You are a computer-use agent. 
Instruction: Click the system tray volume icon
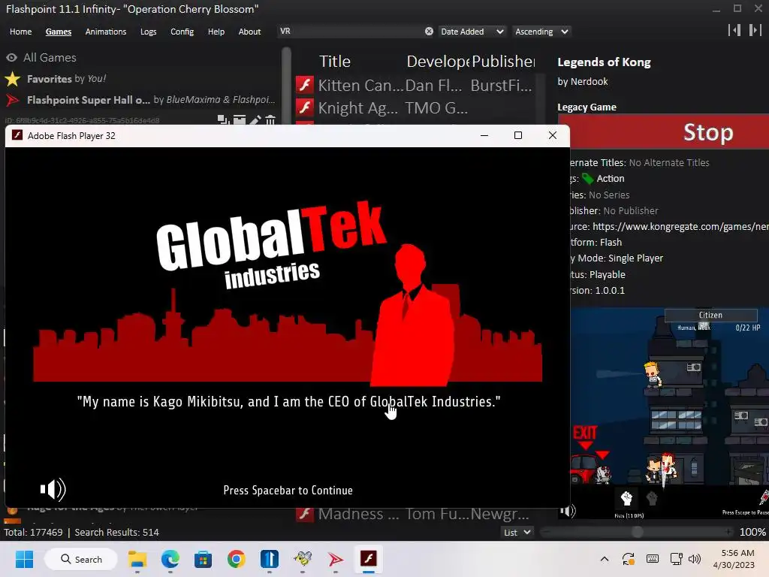[695, 559]
